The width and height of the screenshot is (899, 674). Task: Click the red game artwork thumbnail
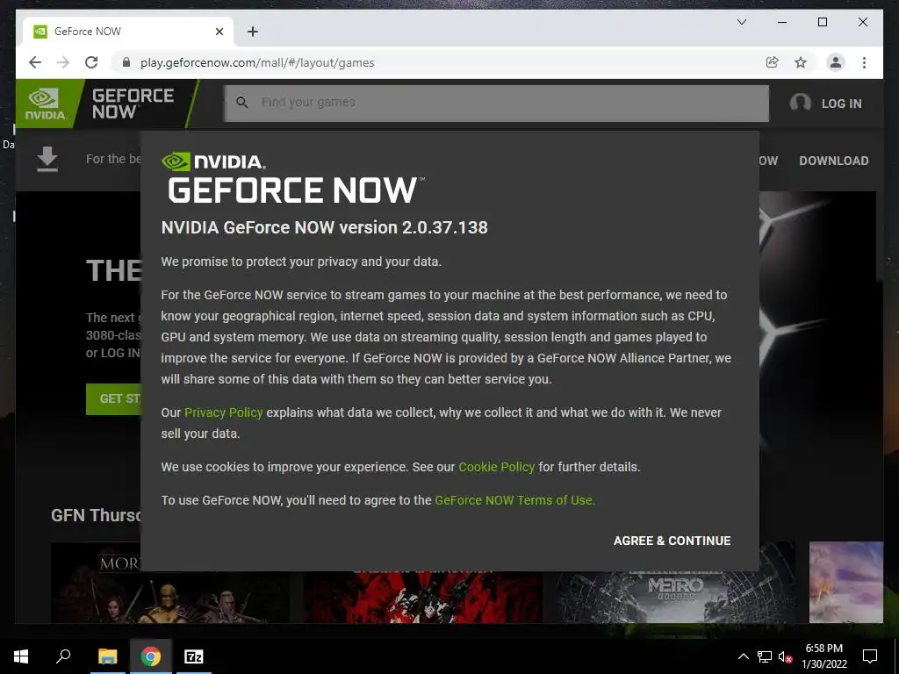422,596
